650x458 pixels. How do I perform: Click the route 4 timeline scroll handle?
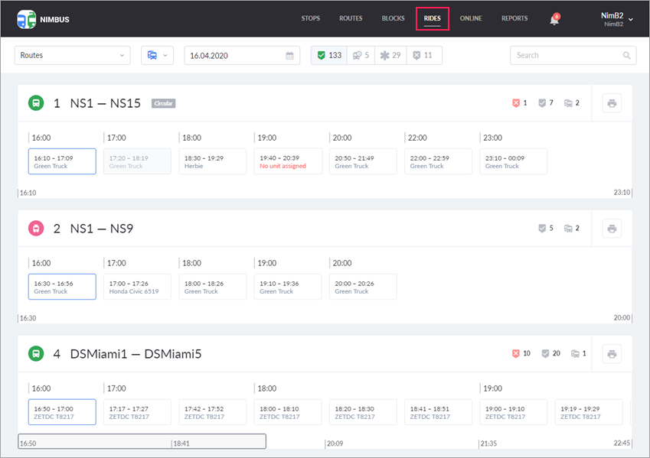[x=142, y=442]
